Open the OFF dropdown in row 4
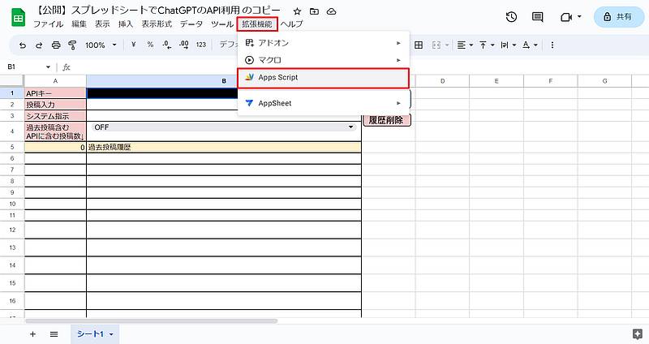Viewport: 649px width, 344px height. (x=224, y=127)
